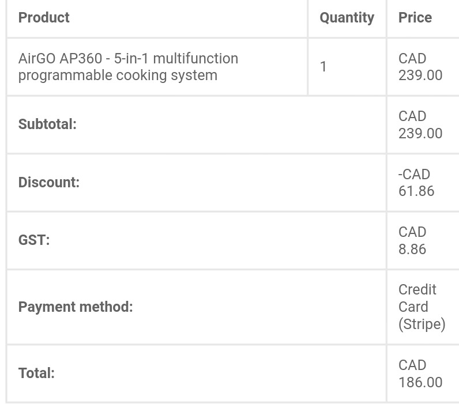The width and height of the screenshot is (459, 404).
Task: Click the Credit Card (Stripe) text
Action: tap(422, 307)
